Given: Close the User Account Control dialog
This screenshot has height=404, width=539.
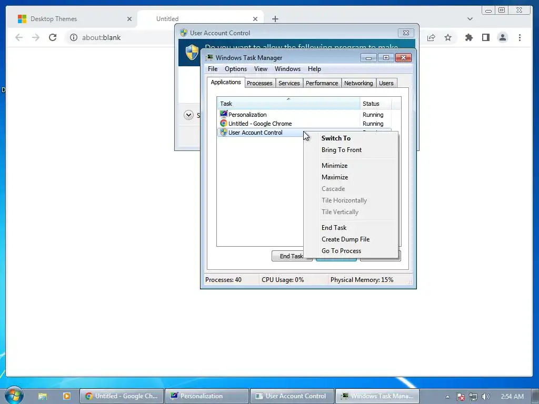Looking at the screenshot, I should (406, 33).
